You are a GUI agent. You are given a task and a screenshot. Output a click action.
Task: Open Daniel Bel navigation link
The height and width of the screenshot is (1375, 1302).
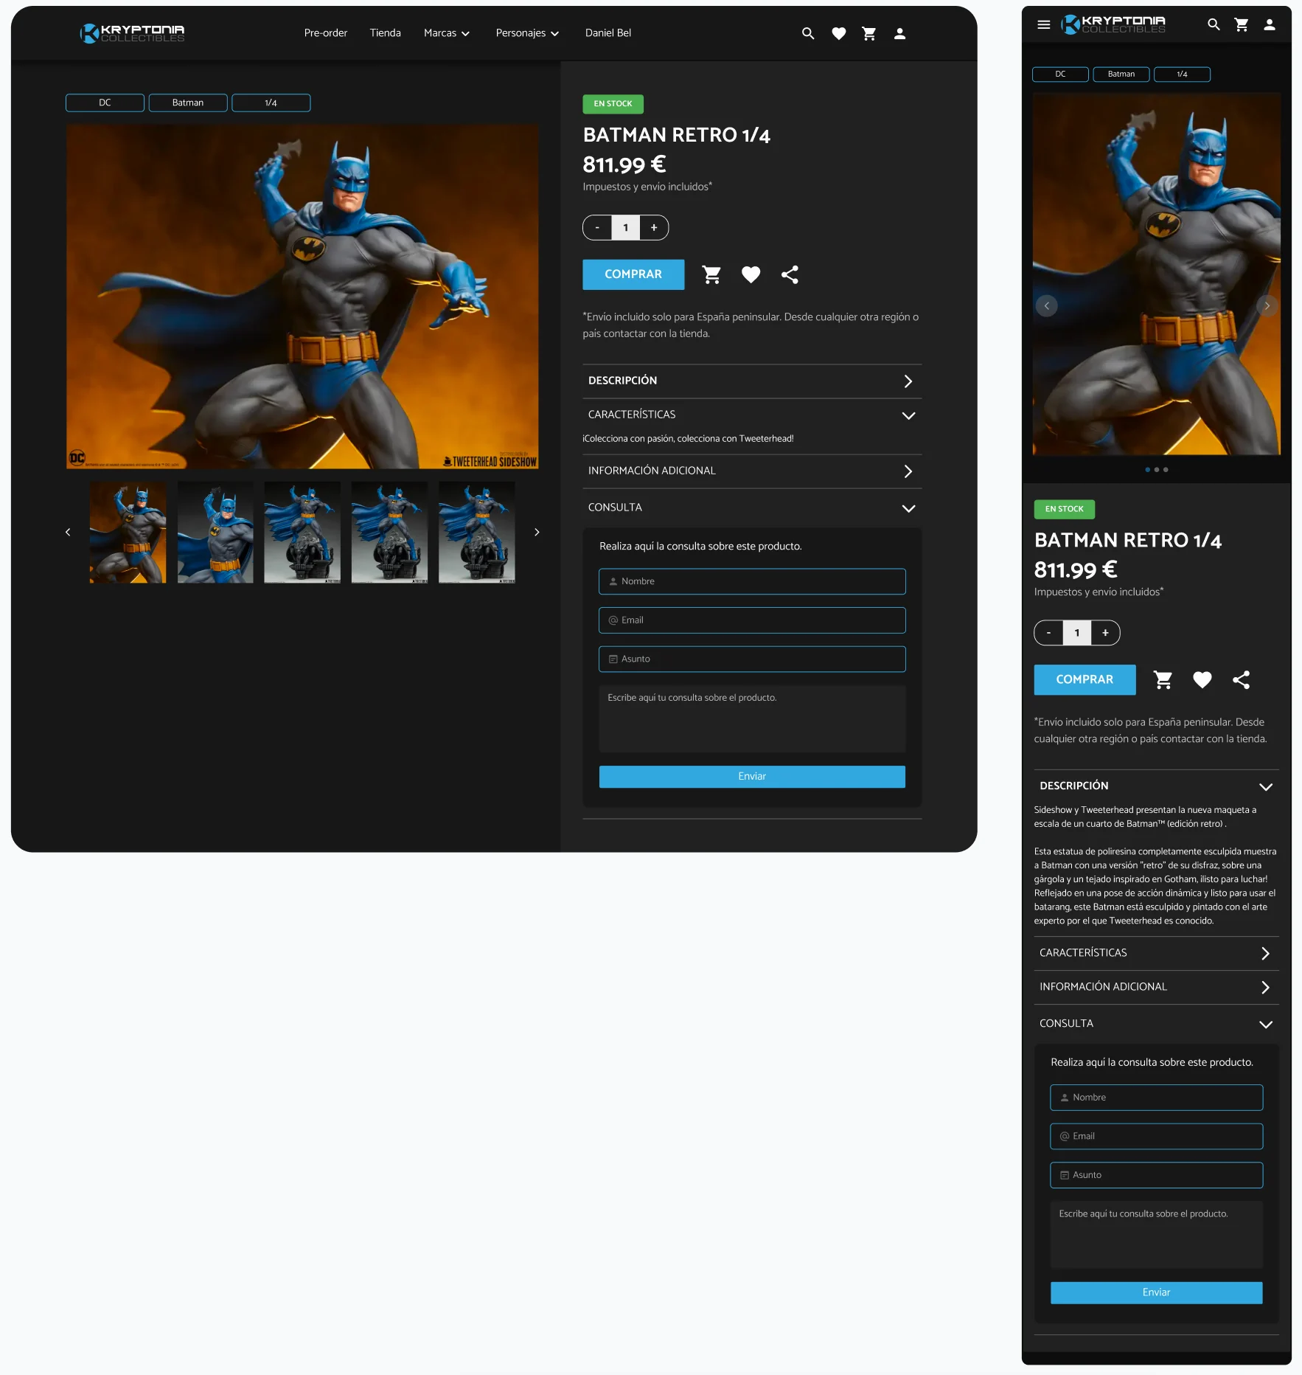tap(608, 33)
